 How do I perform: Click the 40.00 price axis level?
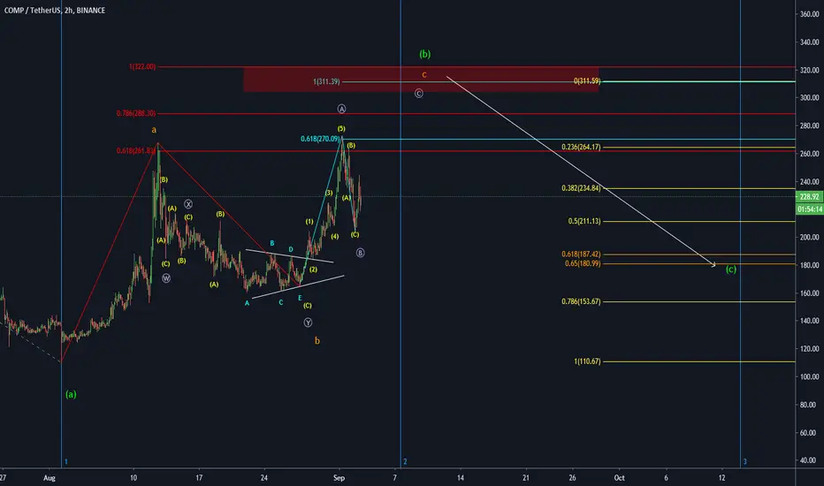pos(809,460)
